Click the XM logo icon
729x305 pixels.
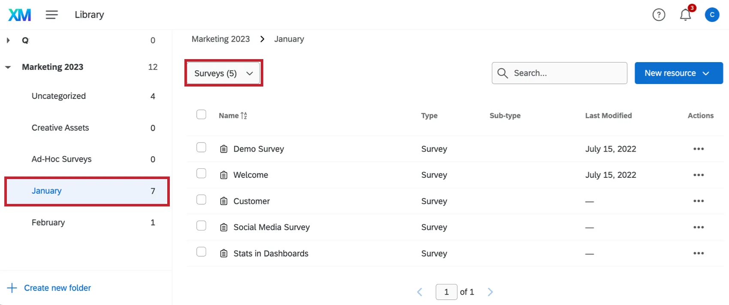[x=20, y=15]
